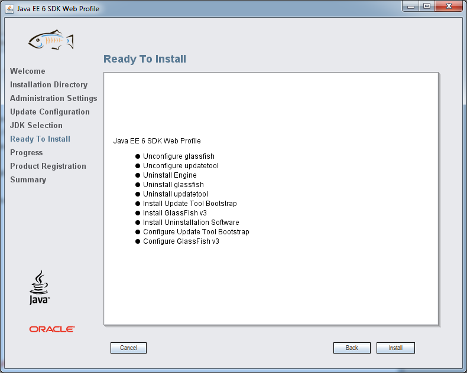Select the Progress step in sidebar
The width and height of the screenshot is (467, 373).
click(x=27, y=153)
